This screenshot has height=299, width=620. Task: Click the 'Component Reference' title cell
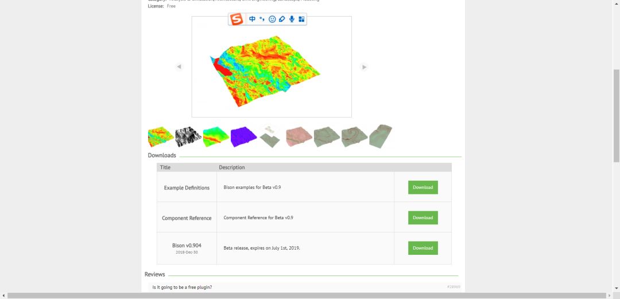pos(187,218)
